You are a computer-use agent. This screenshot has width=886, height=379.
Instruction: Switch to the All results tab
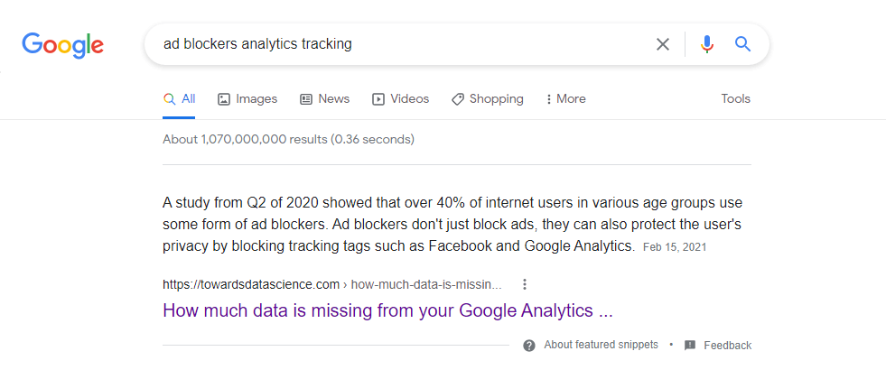[x=179, y=99]
